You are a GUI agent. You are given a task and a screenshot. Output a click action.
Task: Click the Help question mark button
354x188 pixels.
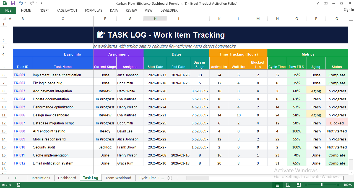coord(317,3)
